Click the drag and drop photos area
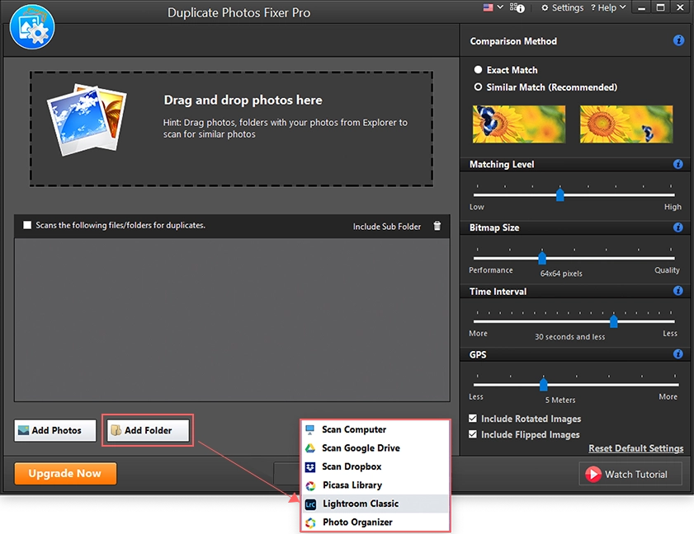694x534 pixels. (x=232, y=129)
